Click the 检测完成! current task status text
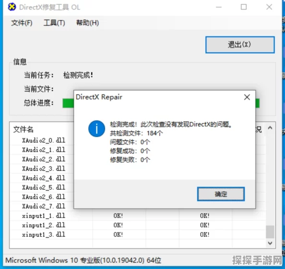This screenshot has height=269, width=285. [x=78, y=75]
